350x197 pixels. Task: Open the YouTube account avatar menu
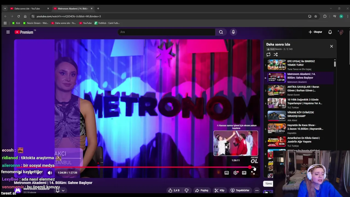click(x=341, y=32)
